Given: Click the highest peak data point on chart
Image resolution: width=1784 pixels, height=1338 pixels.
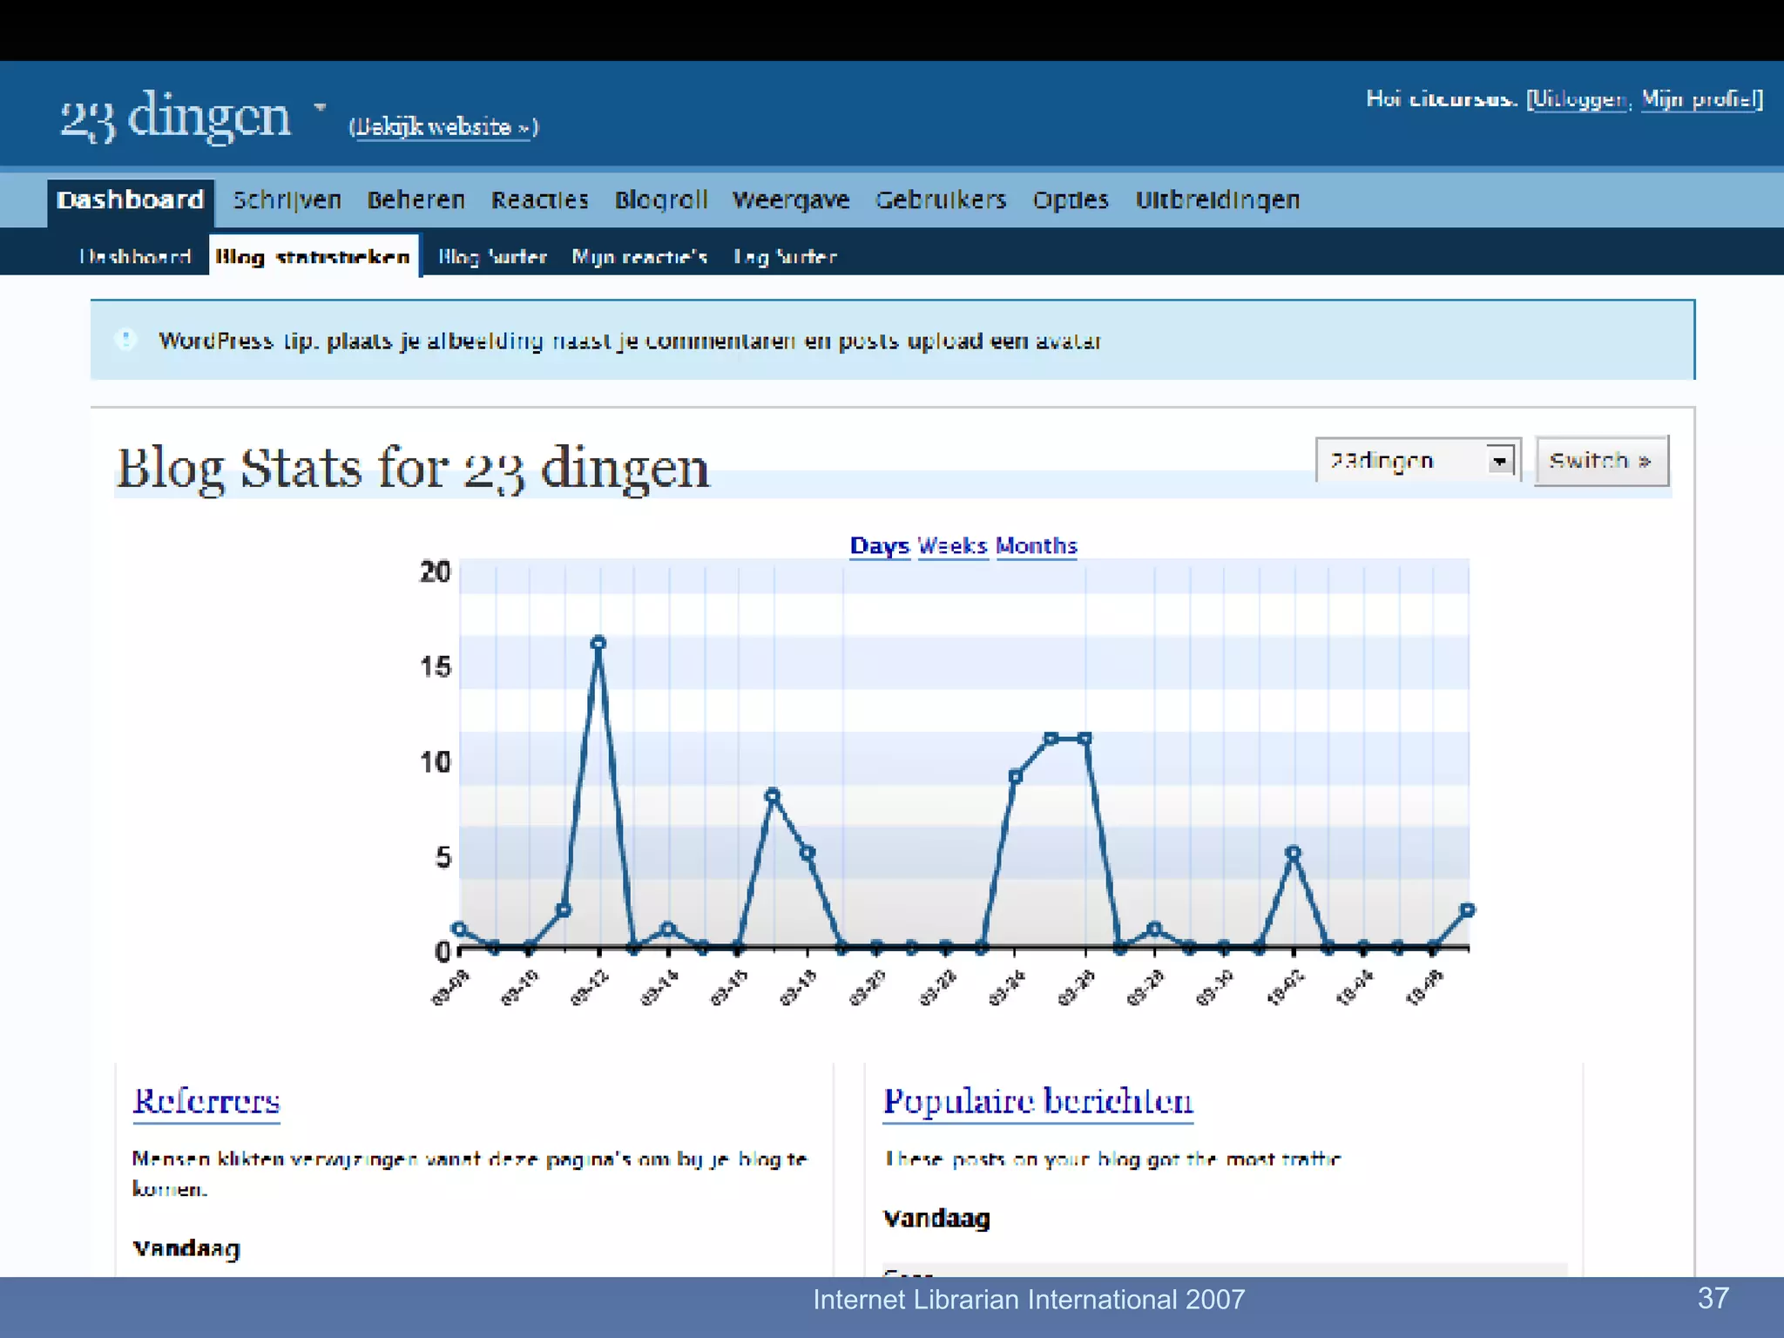Looking at the screenshot, I should tap(598, 643).
